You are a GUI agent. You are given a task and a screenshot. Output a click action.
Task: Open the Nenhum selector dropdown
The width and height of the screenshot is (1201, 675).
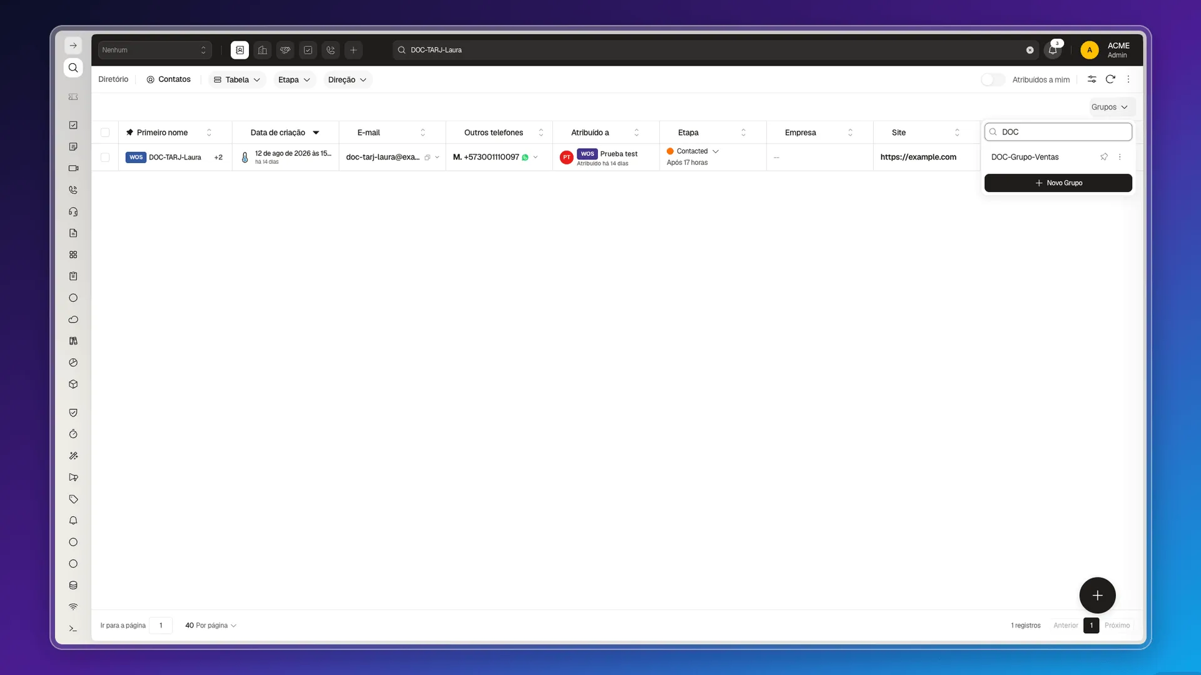point(155,50)
